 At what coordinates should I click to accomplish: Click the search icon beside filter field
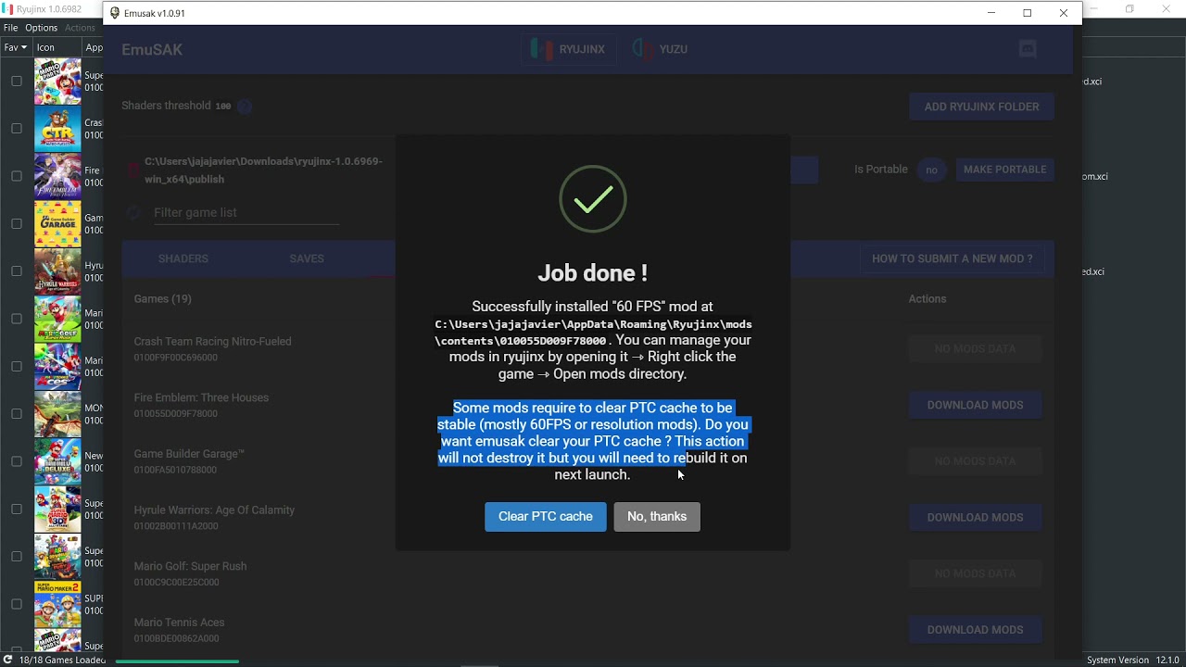click(x=133, y=213)
